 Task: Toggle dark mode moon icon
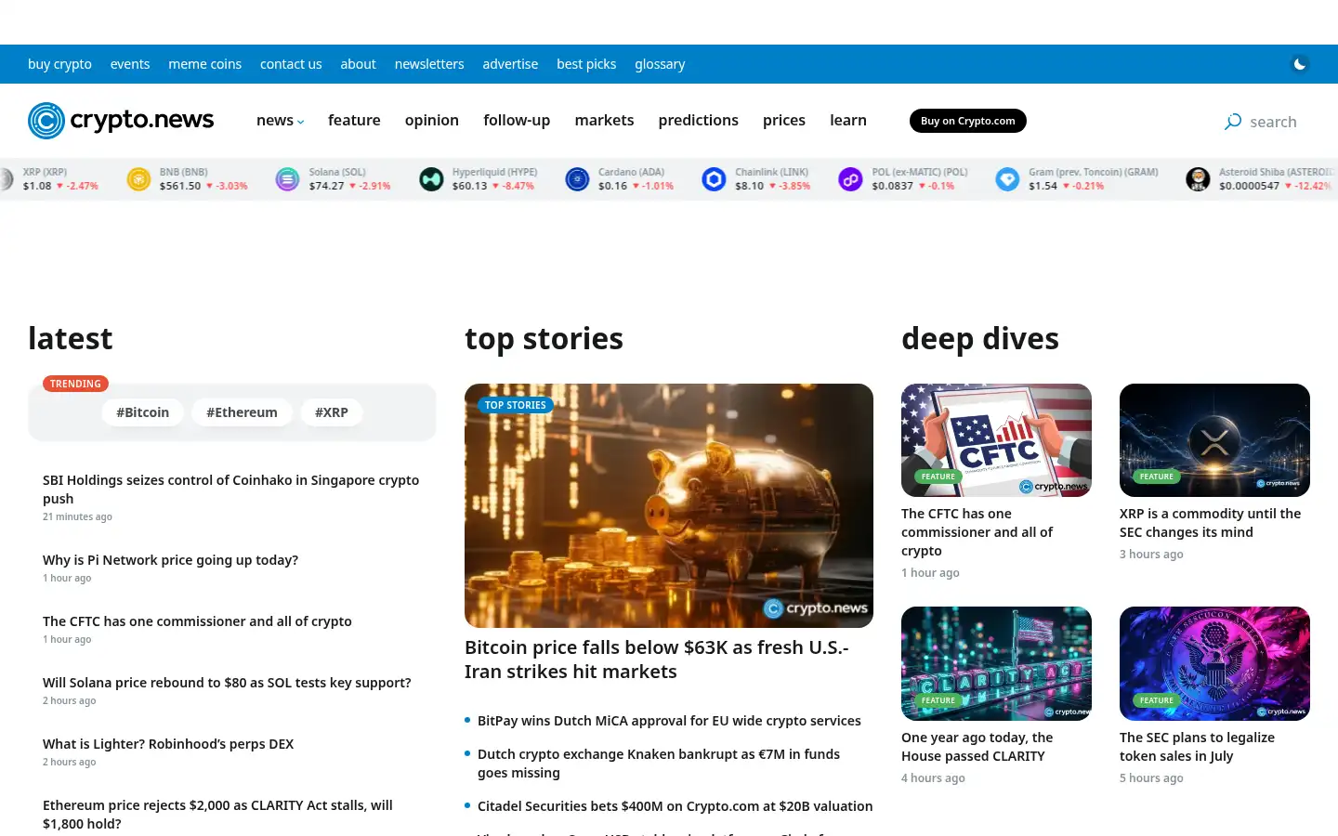click(x=1300, y=64)
